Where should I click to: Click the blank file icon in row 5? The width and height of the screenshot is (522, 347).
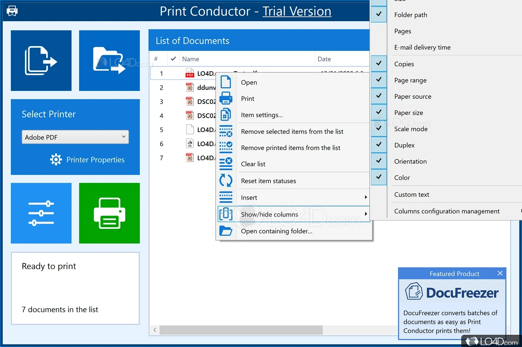pyautogui.click(x=190, y=130)
